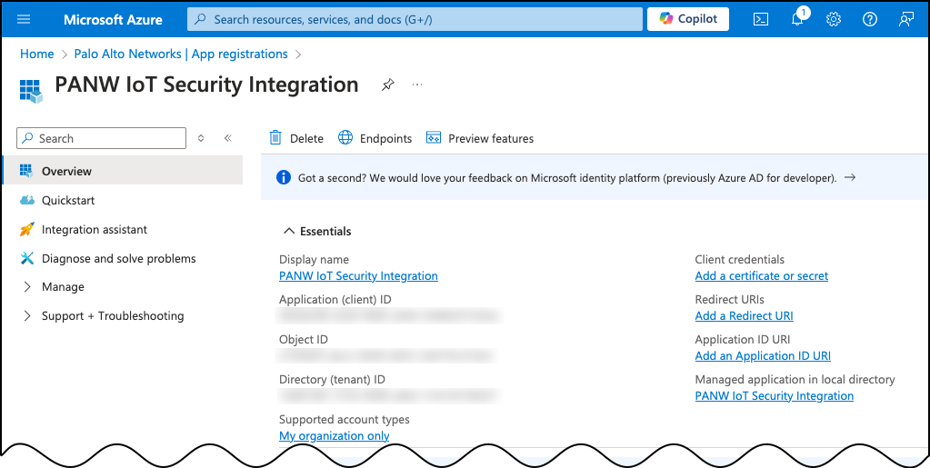This screenshot has width=930, height=468.
Task: Open portal settings gear
Action: 833,19
